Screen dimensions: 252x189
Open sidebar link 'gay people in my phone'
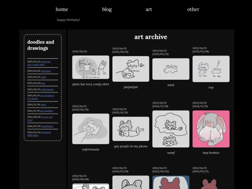pyautogui.click(x=41, y=97)
